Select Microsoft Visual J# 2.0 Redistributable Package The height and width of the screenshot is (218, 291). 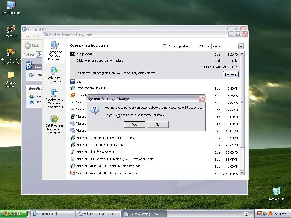pyautogui.click(x=108, y=166)
